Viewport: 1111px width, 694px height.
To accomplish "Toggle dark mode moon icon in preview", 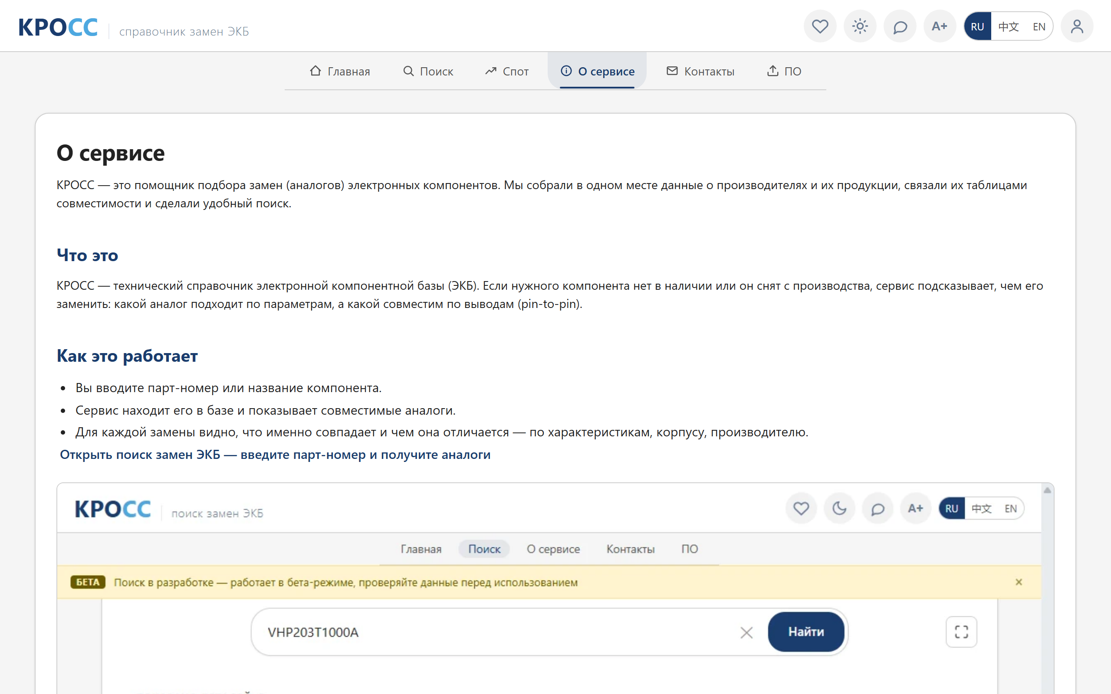I will (839, 508).
